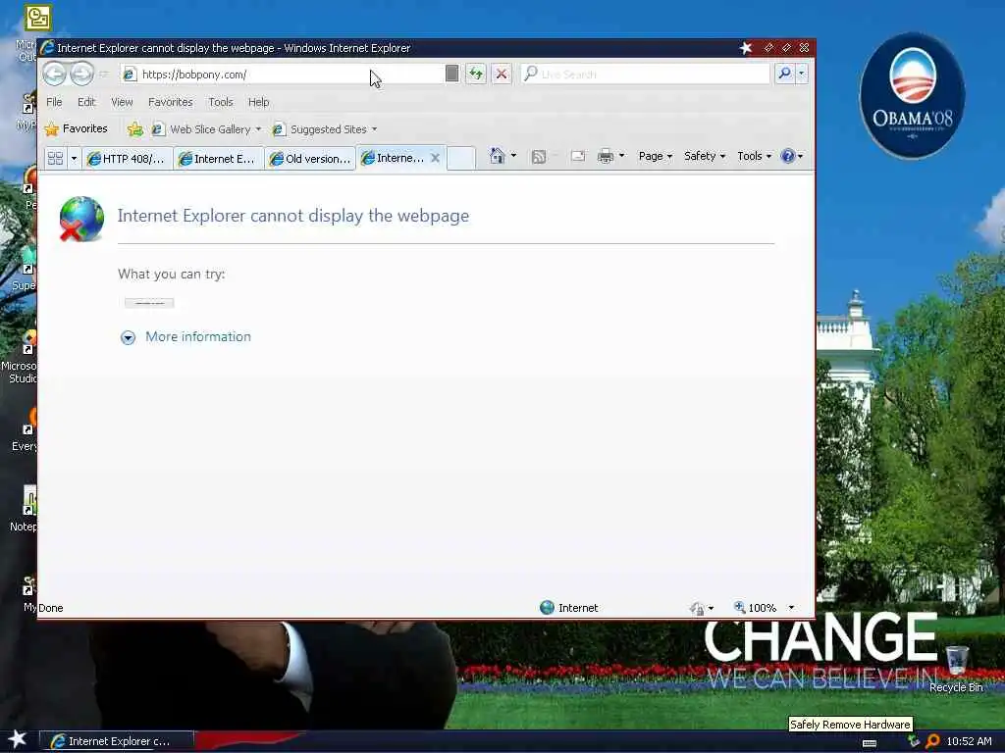Image resolution: width=1005 pixels, height=753 pixels.
Task: Click the Print icon
Action: pyautogui.click(x=605, y=156)
